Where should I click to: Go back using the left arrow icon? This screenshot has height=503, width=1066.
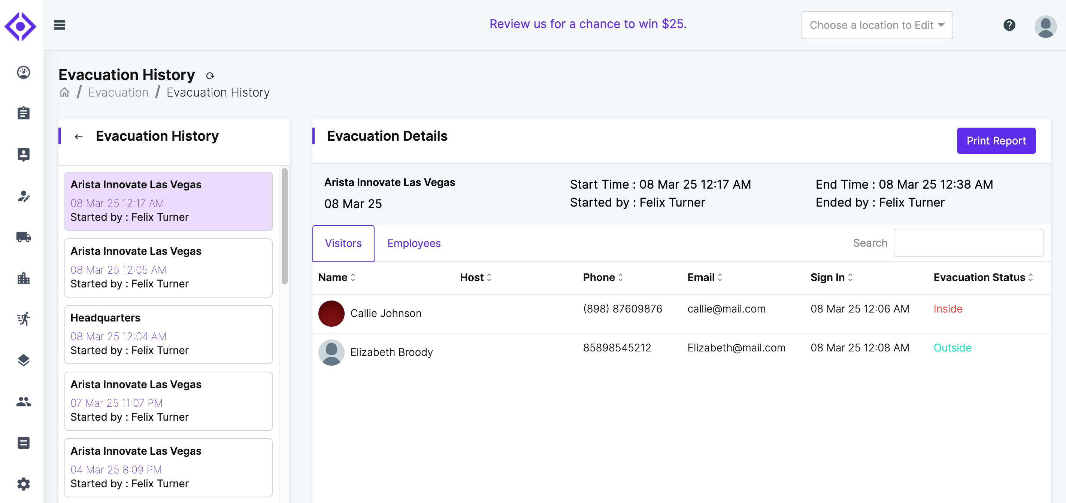coord(79,137)
